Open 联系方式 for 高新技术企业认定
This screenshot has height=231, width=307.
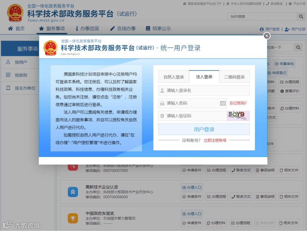[241, 197]
